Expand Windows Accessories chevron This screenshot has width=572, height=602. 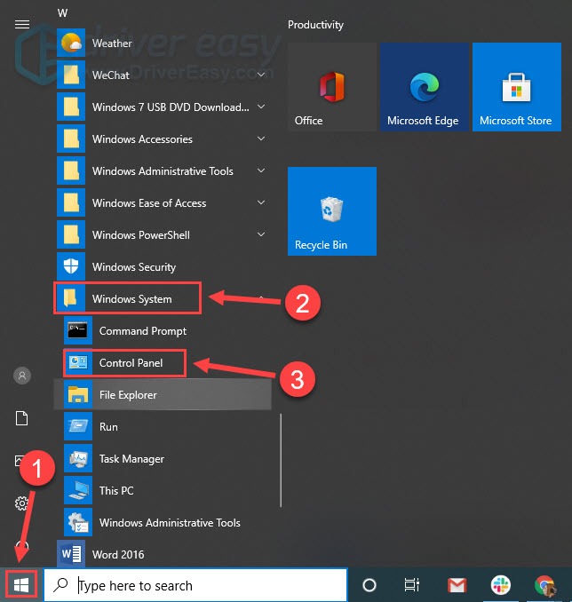261,139
